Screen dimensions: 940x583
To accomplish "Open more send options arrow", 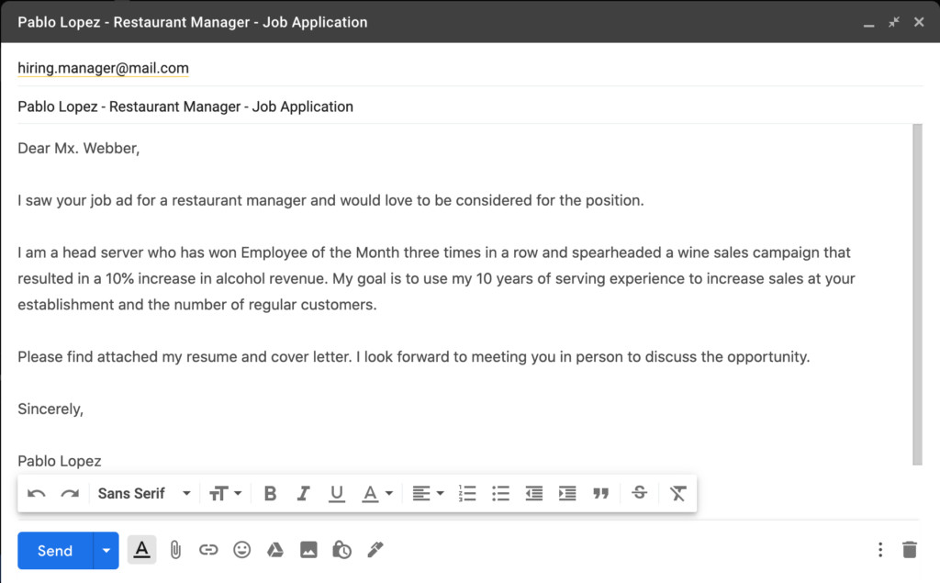I will coord(106,550).
